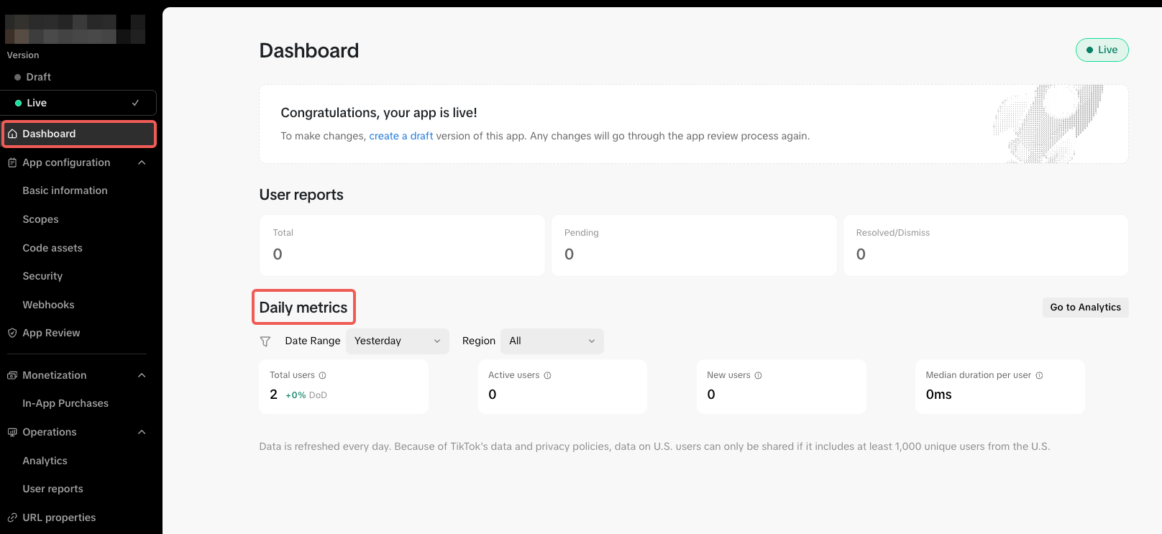Click info icon next to New users
This screenshot has width=1162, height=534.
[758, 375]
